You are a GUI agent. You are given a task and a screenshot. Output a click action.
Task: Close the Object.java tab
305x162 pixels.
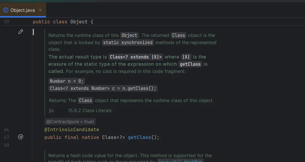click(40, 10)
